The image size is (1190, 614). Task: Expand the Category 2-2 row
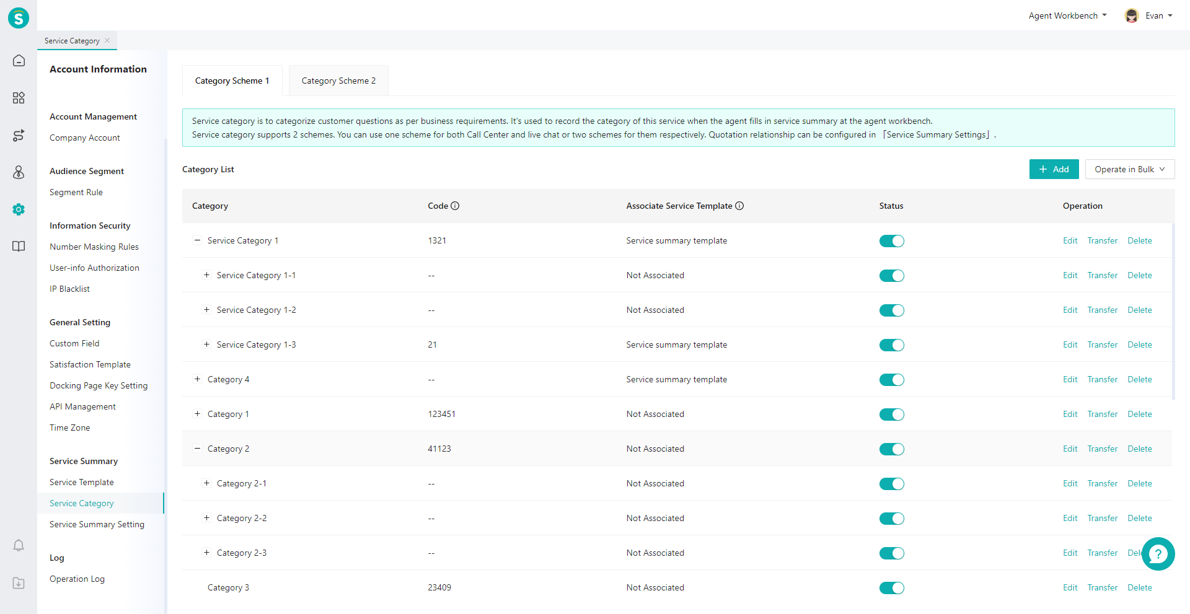[206, 518]
